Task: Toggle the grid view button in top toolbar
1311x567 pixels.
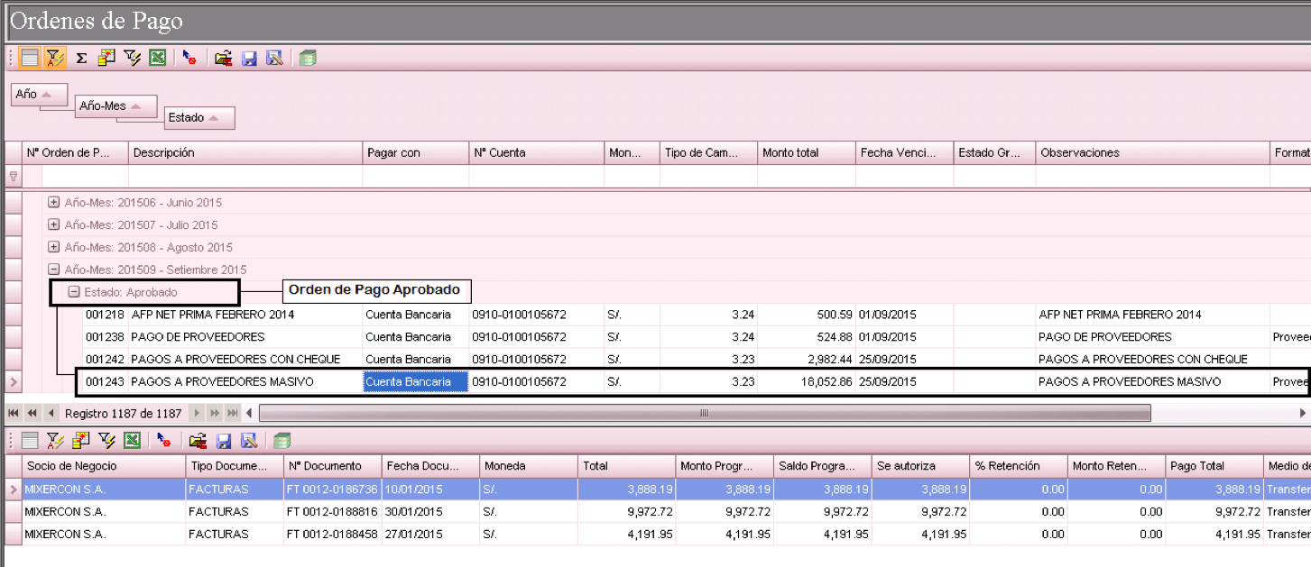Action: (30, 59)
